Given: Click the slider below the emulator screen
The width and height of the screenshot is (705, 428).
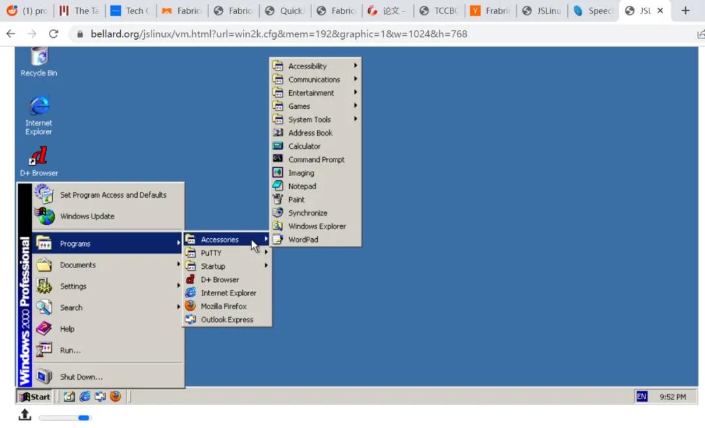Looking at the screenshot, I should (x=65, y=418).
